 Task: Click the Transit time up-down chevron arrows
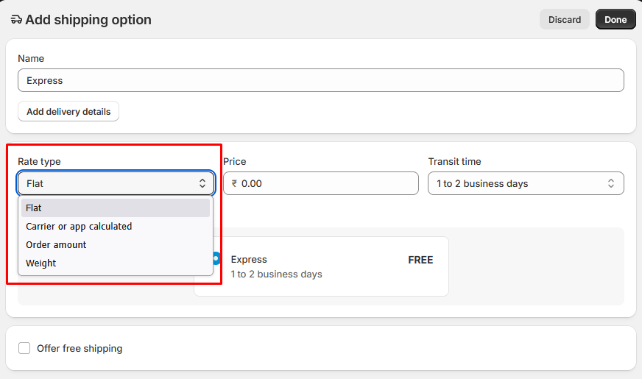[x=611, y=183]
